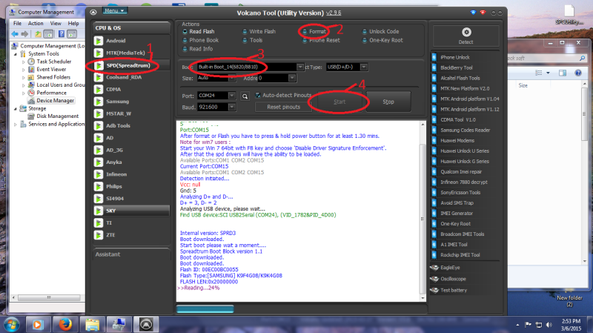Screen dimensions: 593x333
Task: Select the Philips platform icon
Action: tap(99, 186)
